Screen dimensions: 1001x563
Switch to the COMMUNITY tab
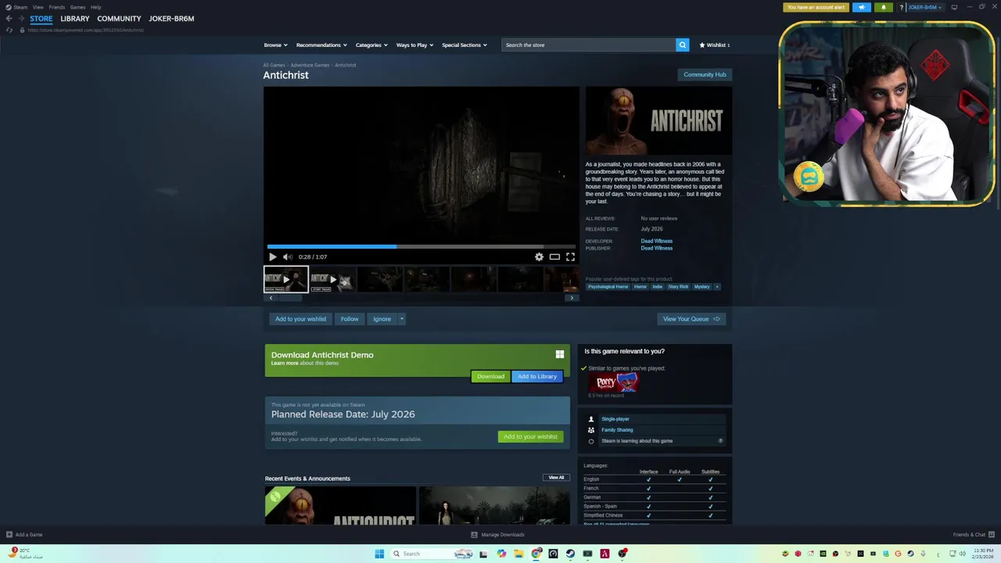coord(119,19)
